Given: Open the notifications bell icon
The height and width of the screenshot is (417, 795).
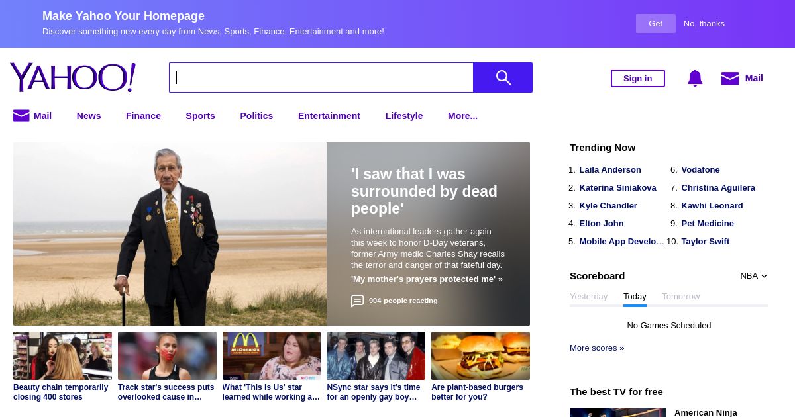Looking at the screenshot, I should click(694, 78).
